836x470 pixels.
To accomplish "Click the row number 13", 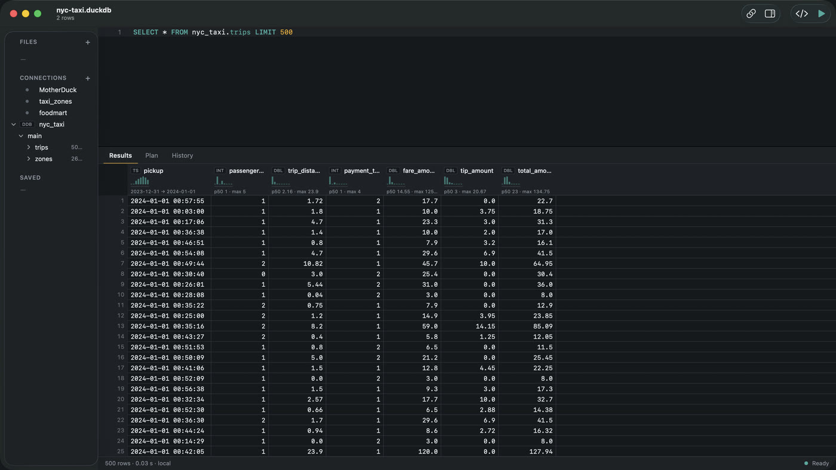I will tap(121, 326).
